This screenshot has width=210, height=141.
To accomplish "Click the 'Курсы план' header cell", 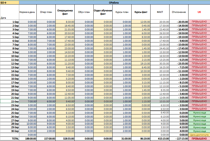I will (x=122, y=12).
